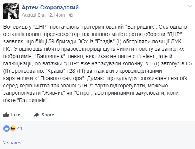
Task: Click the laughing haha reaction emoji
Action: [x=13, y=128]
